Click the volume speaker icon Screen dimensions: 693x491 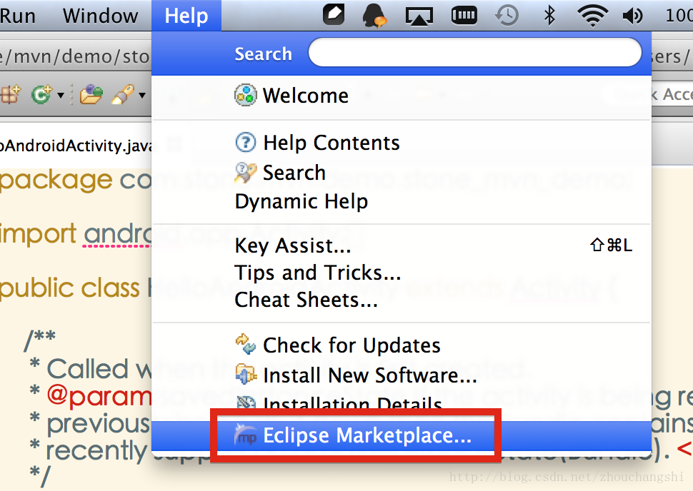click(632, 16)
